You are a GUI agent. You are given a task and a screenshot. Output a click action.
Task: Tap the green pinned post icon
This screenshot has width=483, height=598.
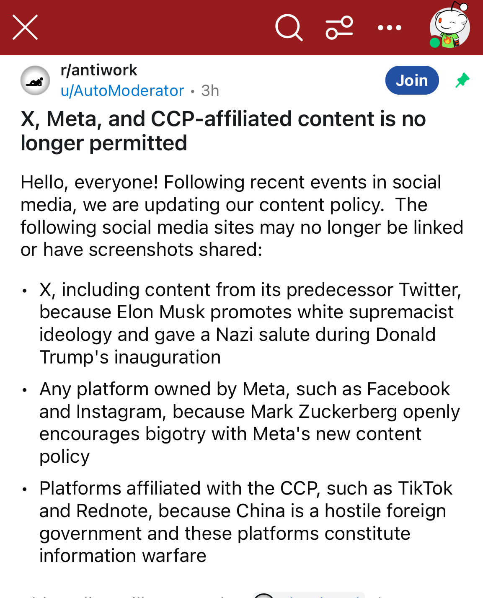click(x=462, y=80)
